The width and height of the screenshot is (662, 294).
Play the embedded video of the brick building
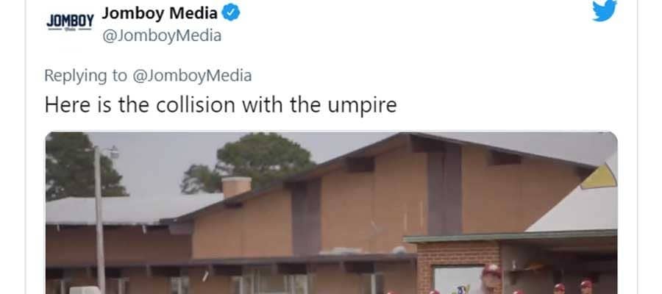(x=332, y=213)
